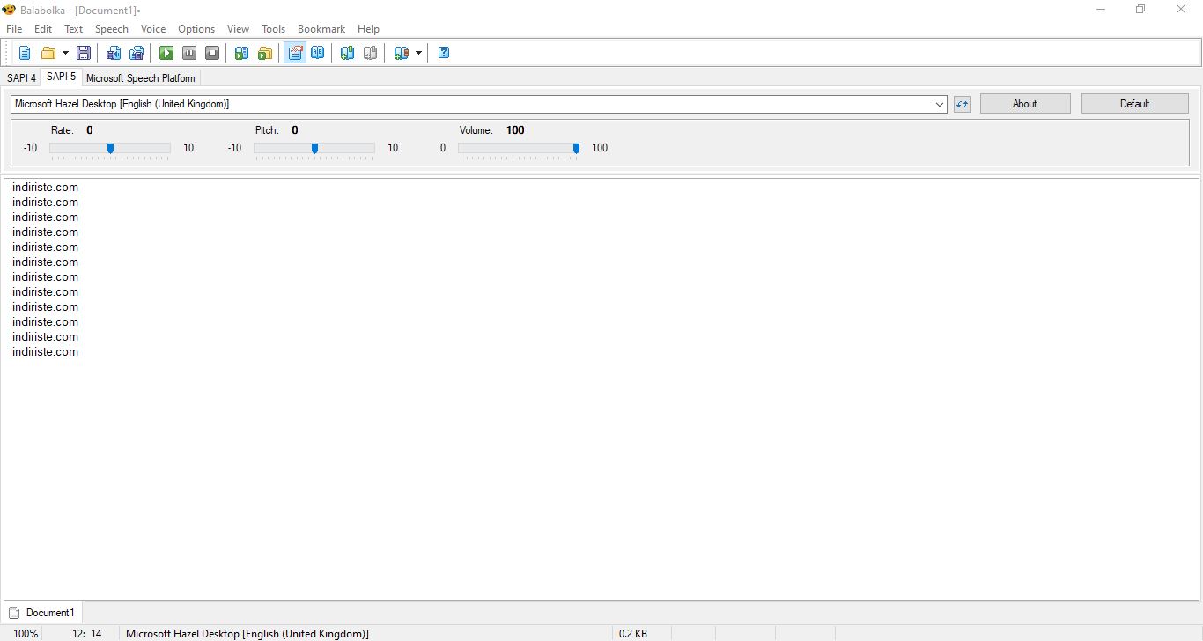Minimize the Balabolka window
This screenshot has height=641, width=1203.
point(1101,10)
